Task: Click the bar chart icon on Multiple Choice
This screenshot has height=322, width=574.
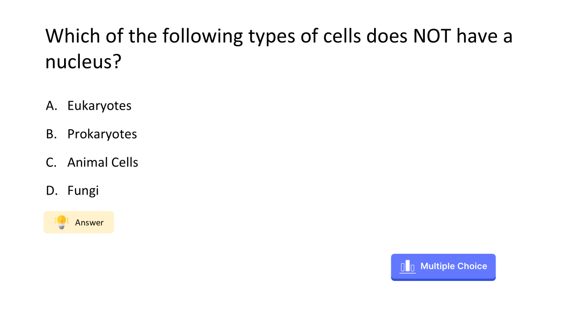Action: pos(408,267)
